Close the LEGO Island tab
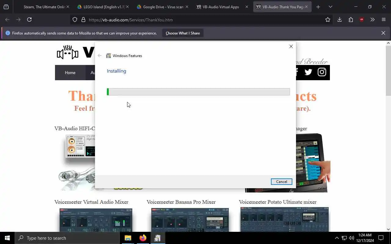Viewport: 391px width, 244px height. pyautogui.click(x=127, y=7)
